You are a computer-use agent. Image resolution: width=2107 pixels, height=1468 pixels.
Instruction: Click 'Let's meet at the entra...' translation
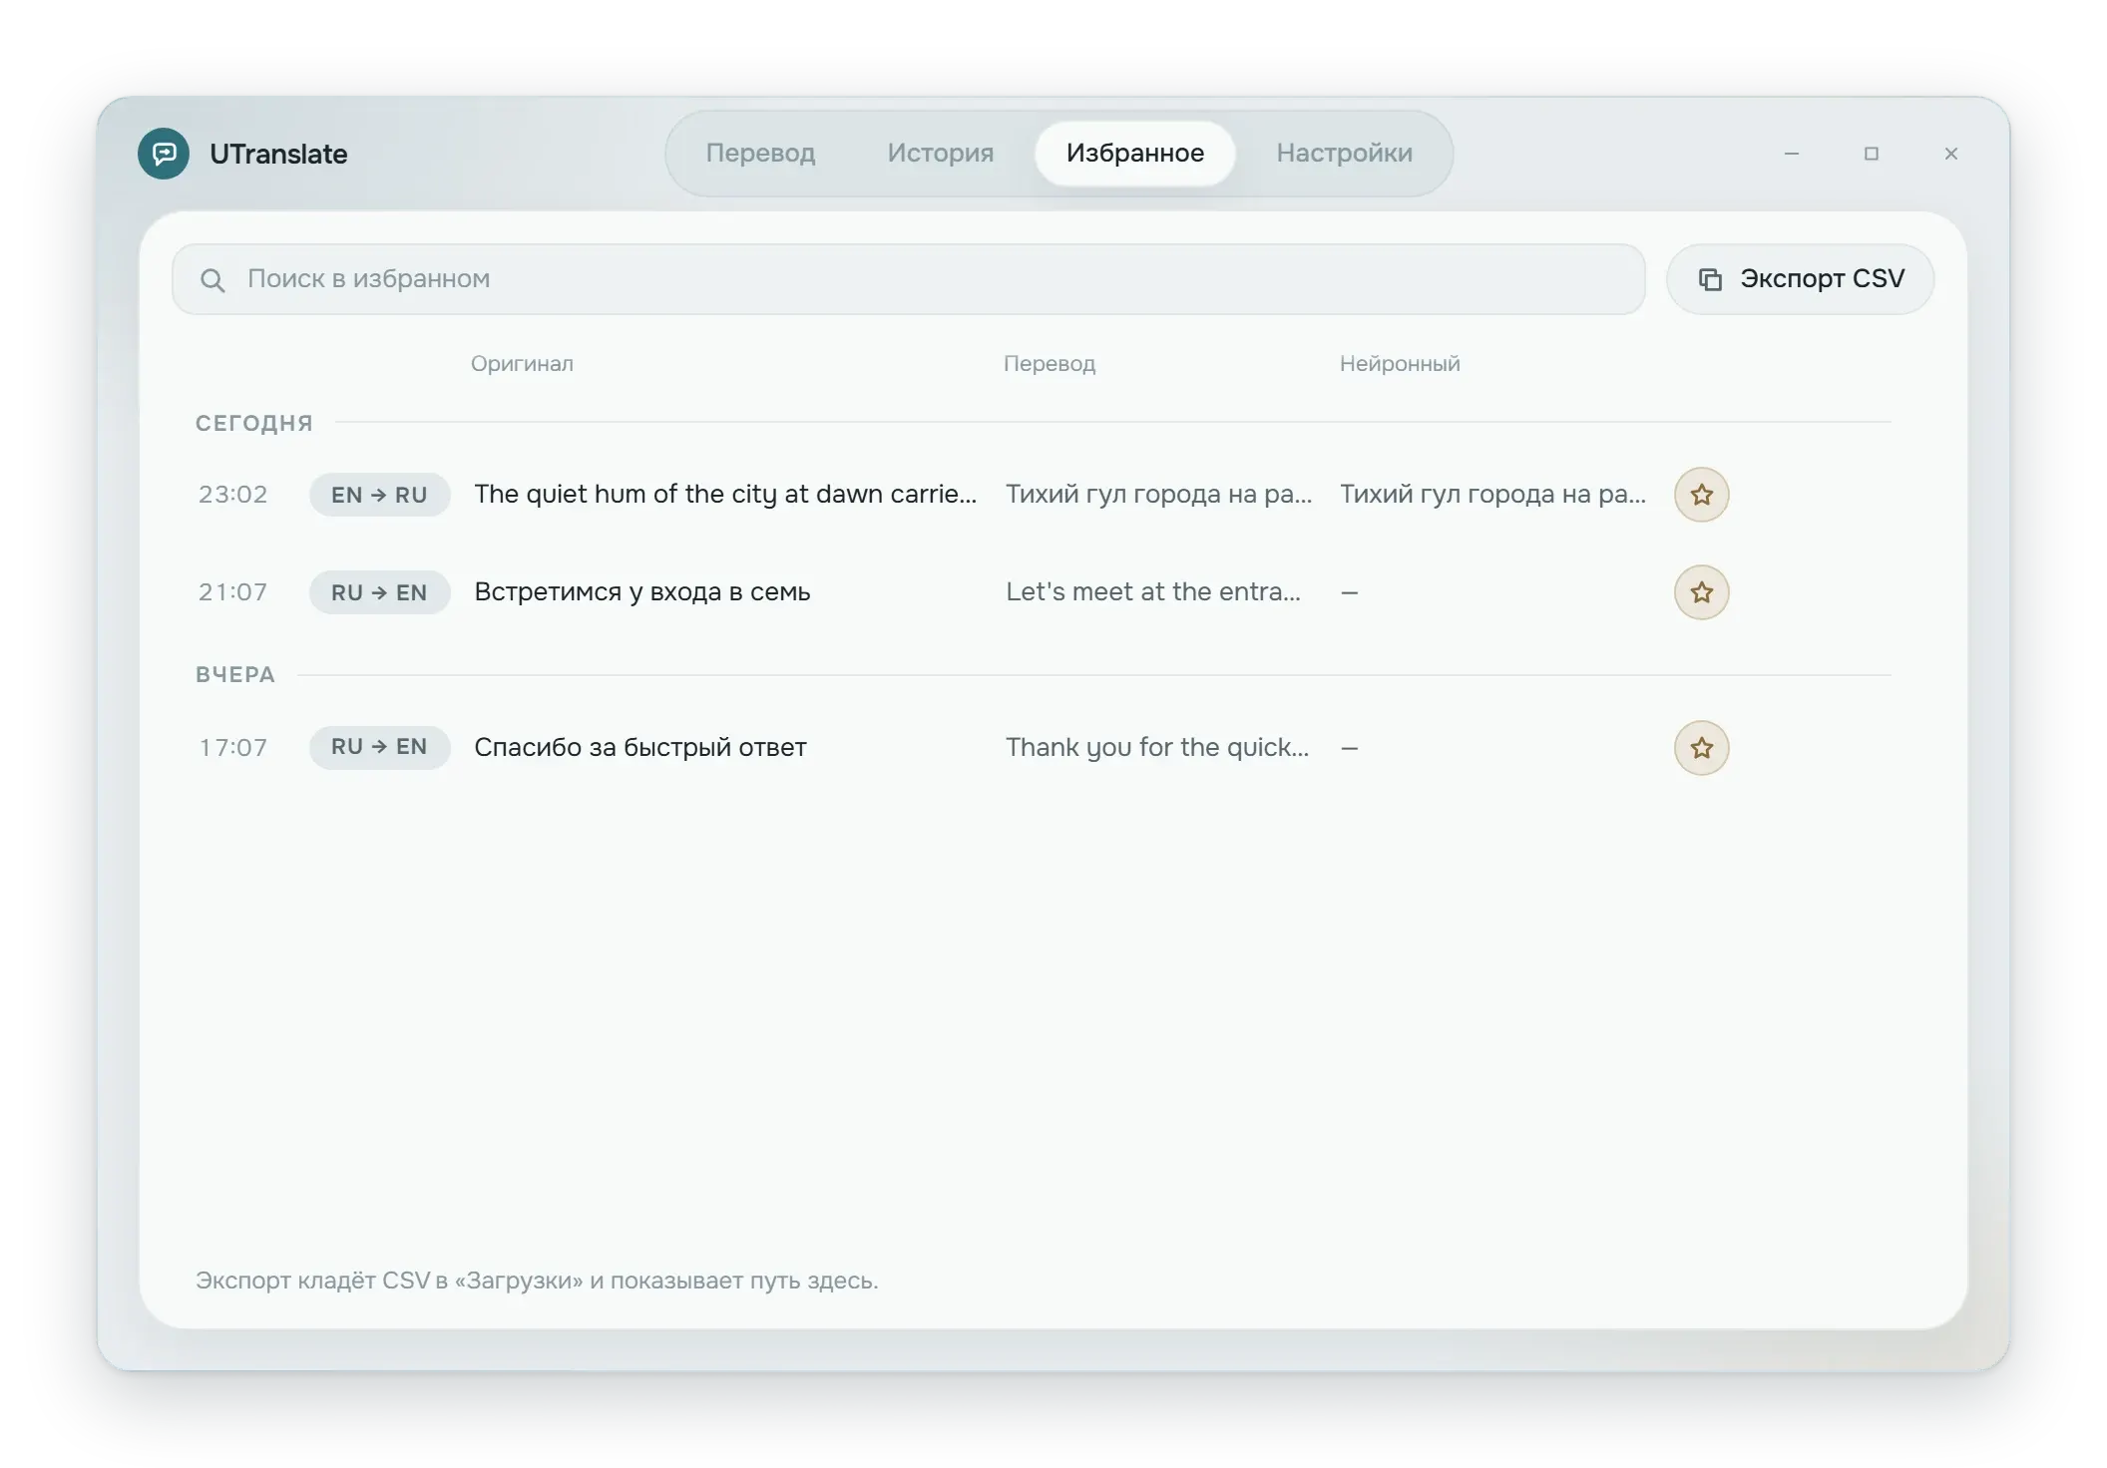[x=1153, y=591]
